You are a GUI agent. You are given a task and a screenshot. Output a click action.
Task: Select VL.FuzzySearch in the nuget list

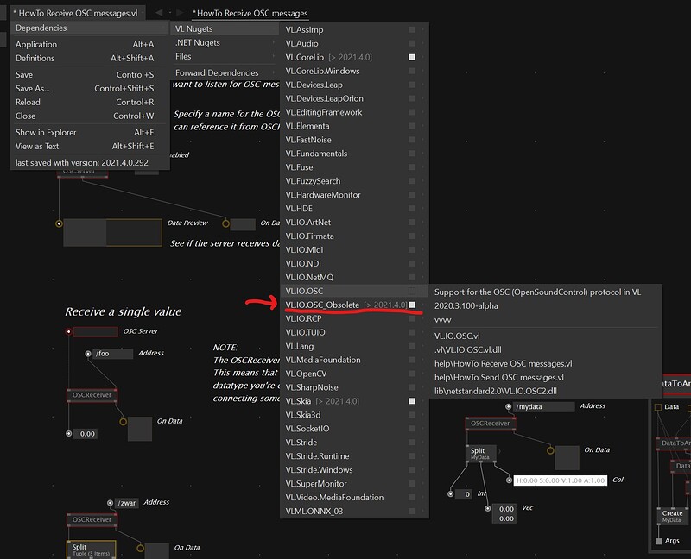pyautogui.click(x=354, y=181)
